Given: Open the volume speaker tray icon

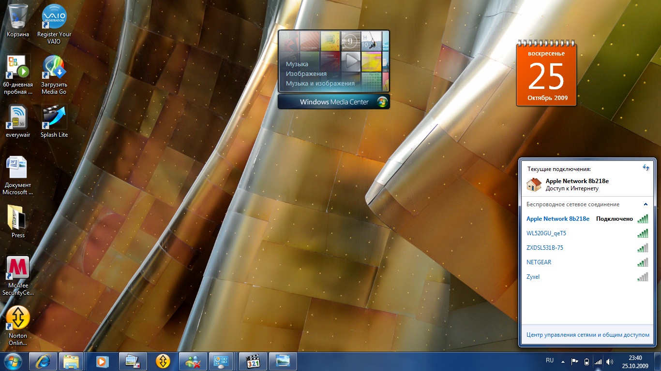Looking at the screenshot, I should (x=610, y=361).
